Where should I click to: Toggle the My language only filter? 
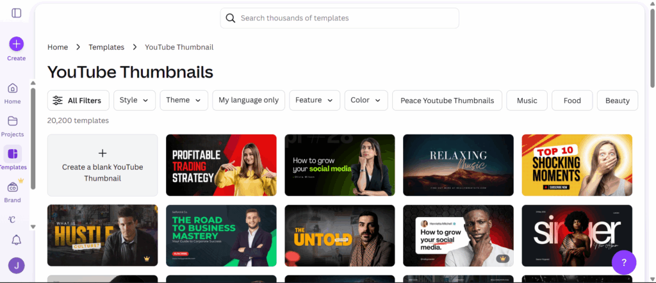[x=249, y=101]
